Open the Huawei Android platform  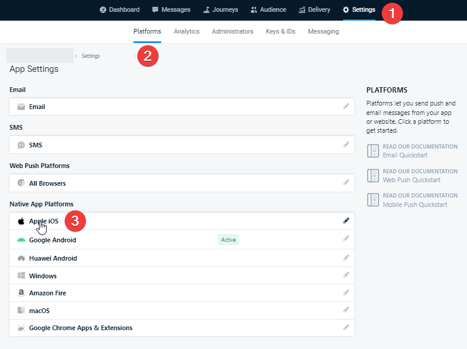[182, 258]
